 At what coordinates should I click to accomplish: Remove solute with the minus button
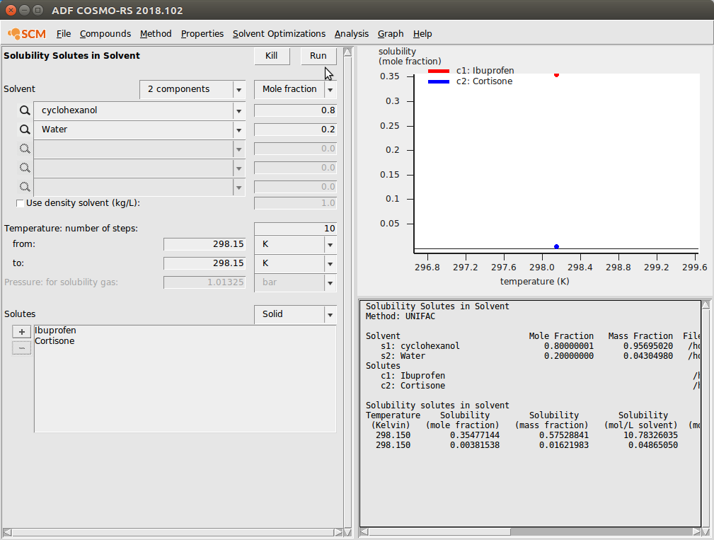click(x=21, y=348)
